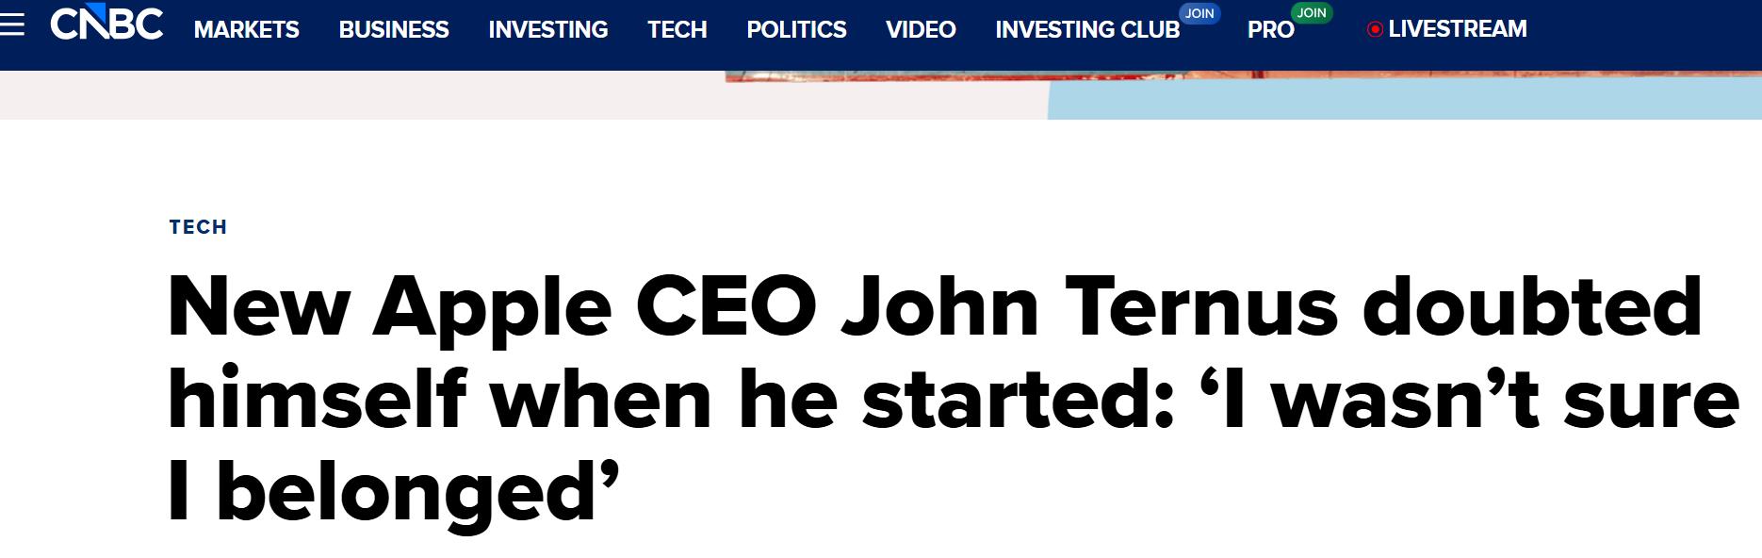Click the green JOIN badge beside PRO

[1312, 13]
